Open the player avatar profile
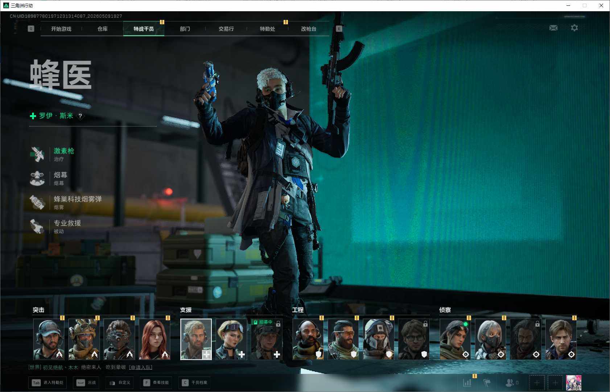The image size is (610, 392). click(x=574, y=383)
